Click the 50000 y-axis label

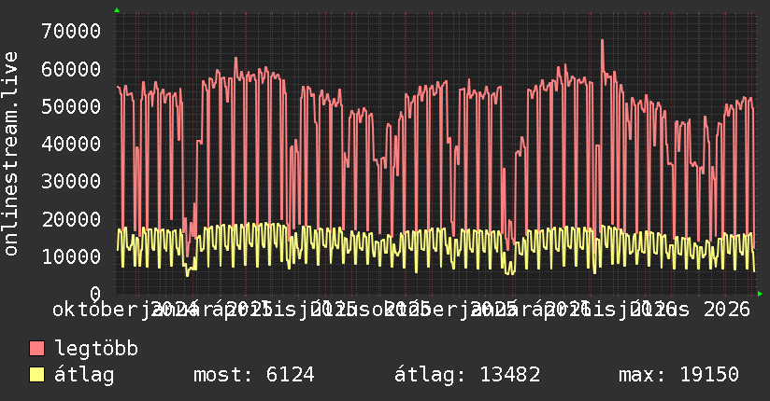click(x=71, y=106)
